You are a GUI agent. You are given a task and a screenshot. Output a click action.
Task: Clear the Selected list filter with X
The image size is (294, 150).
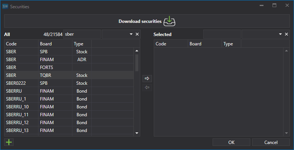click(286, 34)
